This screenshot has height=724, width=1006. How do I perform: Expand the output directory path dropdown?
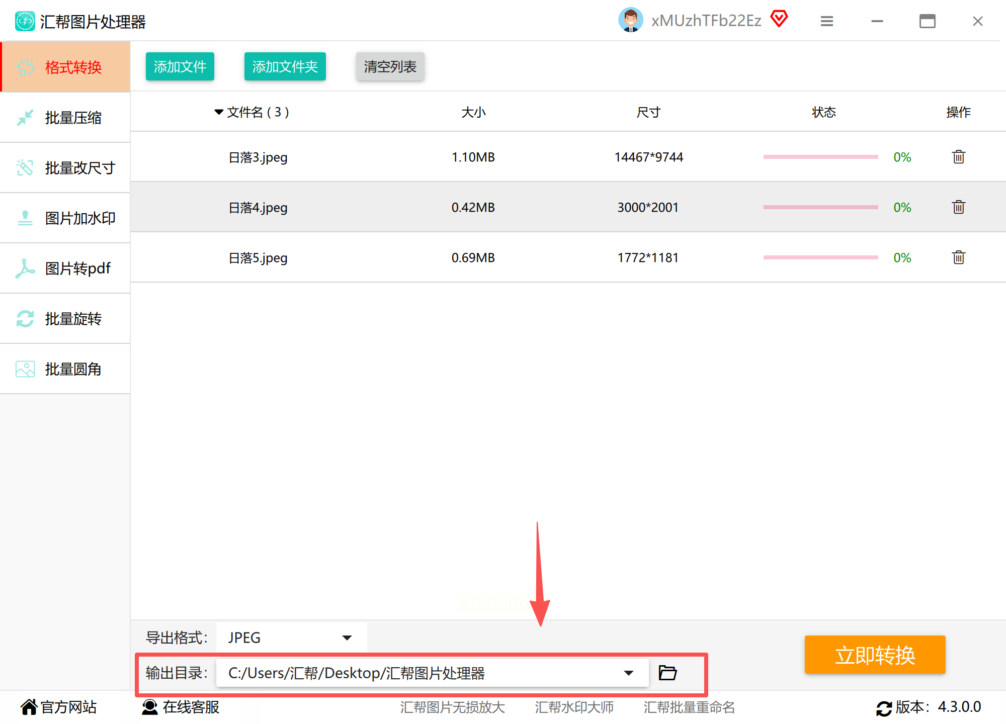(x=628, y=673)
